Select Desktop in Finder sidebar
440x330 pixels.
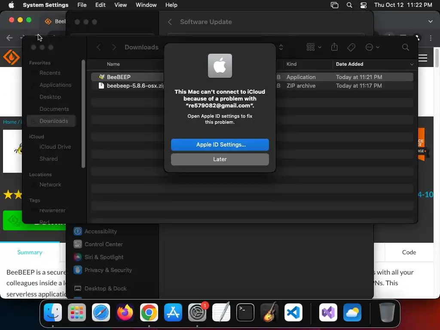point(50,97)
